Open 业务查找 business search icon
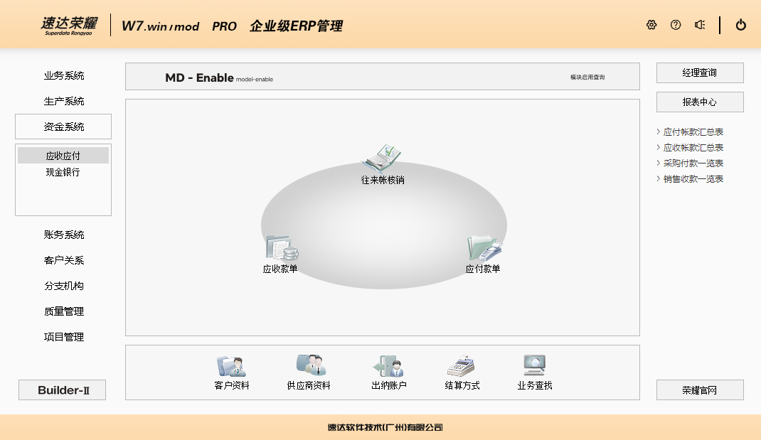This screenshot has width=761, height=440. pyautogui.click(x=534, y=366)
